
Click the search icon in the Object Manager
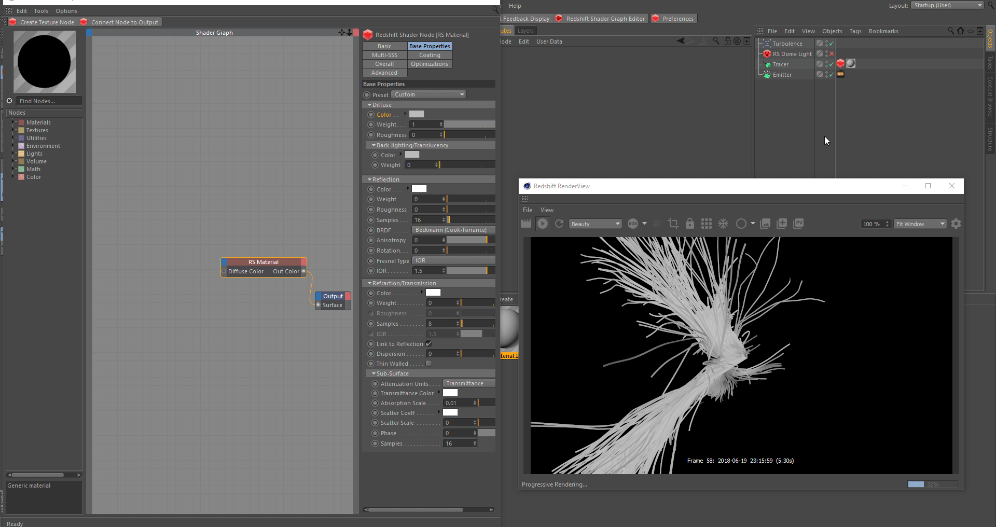pyautogui.click(x=951, y=31)
